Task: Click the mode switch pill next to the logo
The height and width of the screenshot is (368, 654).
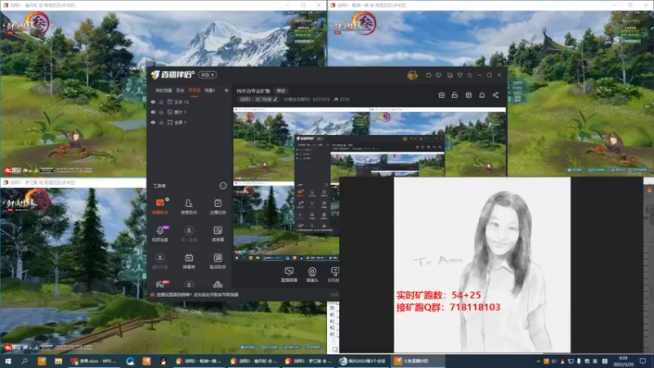Action: [208, 74]
